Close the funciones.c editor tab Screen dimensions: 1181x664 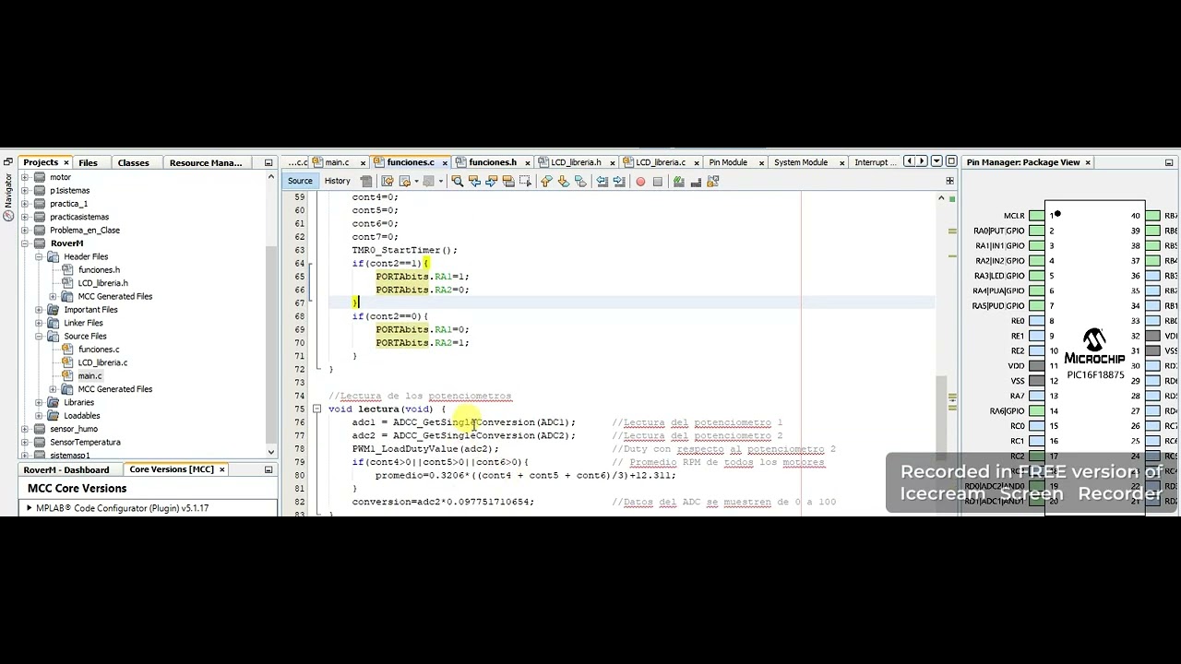(445, 162)
